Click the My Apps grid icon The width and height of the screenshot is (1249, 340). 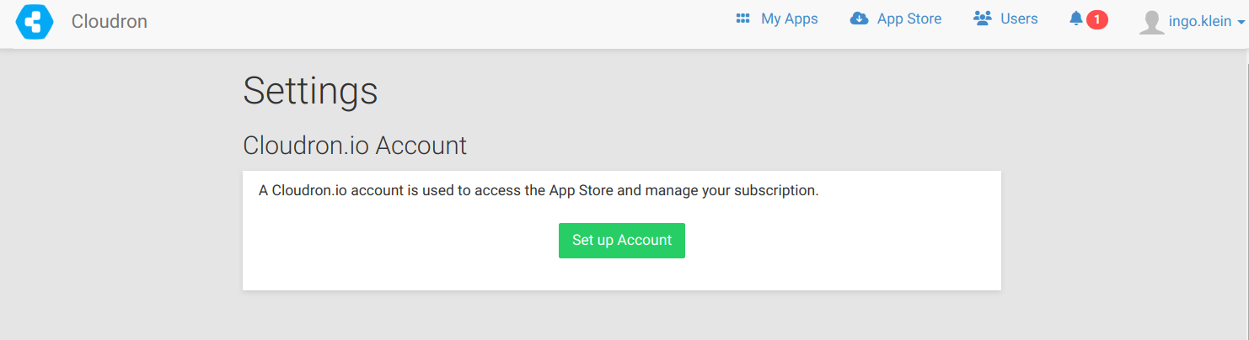coord(742,19)
